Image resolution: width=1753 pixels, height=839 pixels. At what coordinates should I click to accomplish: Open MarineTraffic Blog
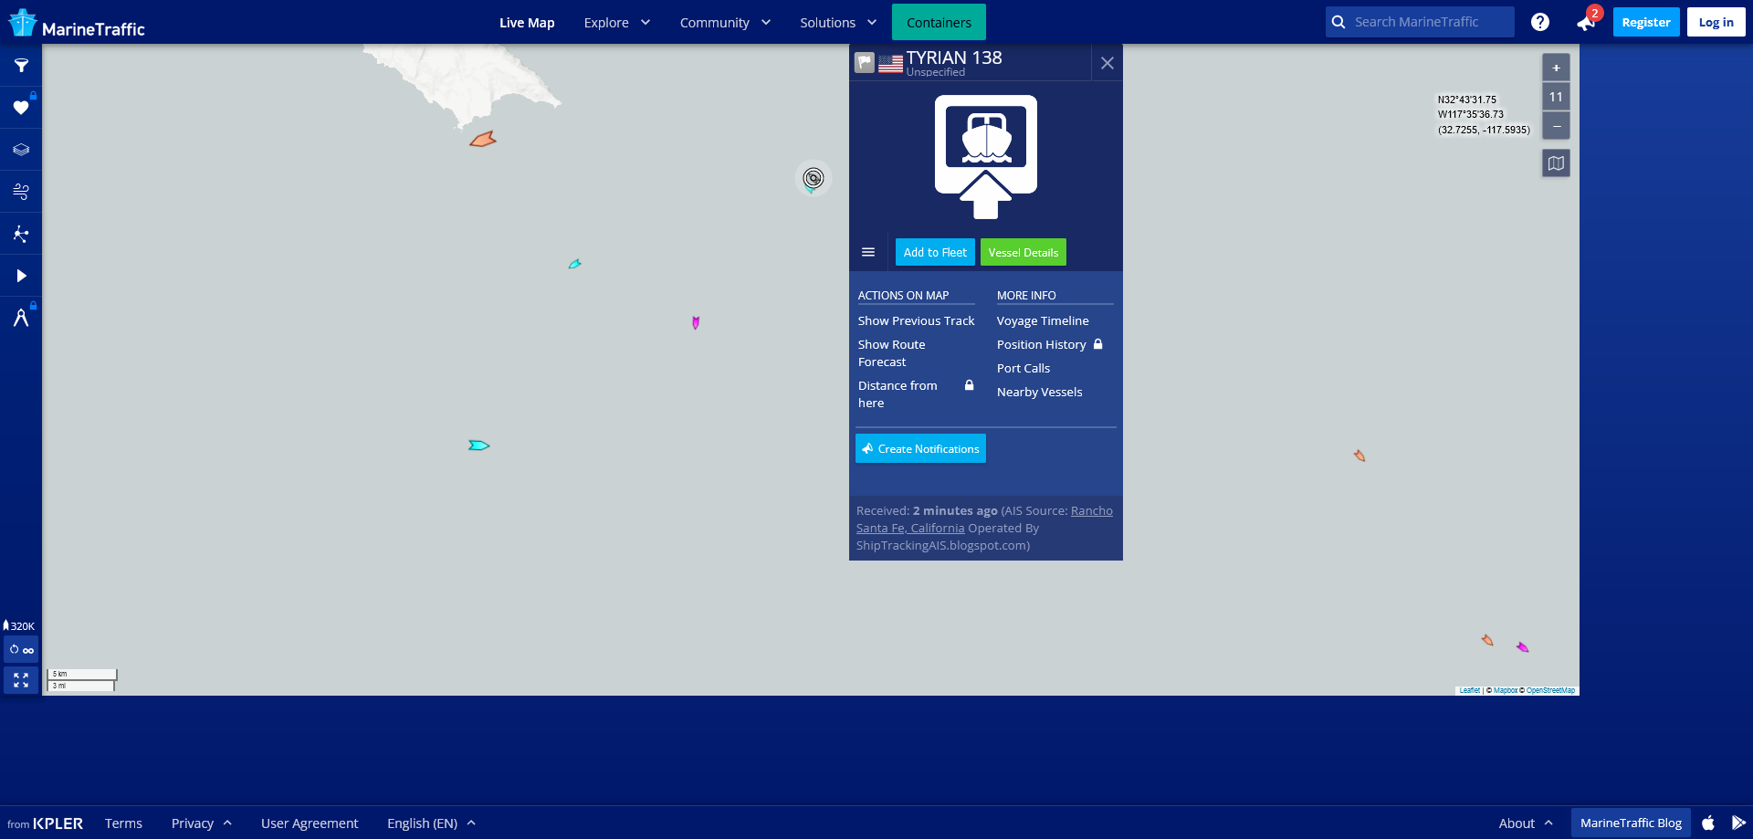1631,823
